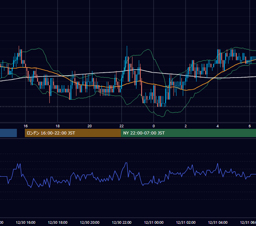256x226 pixels.
Task: Click the 12/31 02:00 date label
Action: tap(186, 222)
